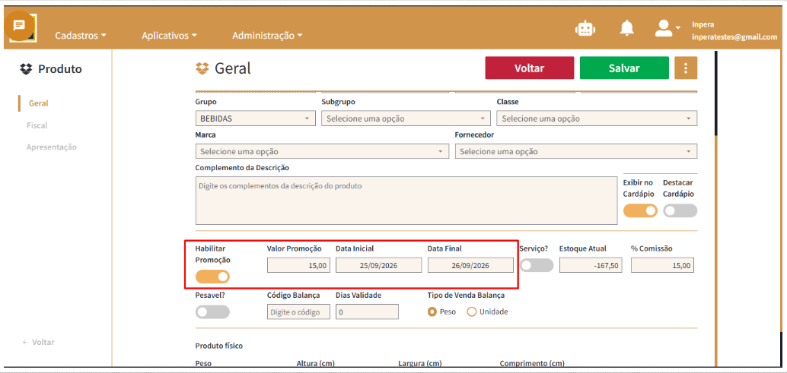Click the % Comissão field
The image size is (787, 373).
point(662,265)
